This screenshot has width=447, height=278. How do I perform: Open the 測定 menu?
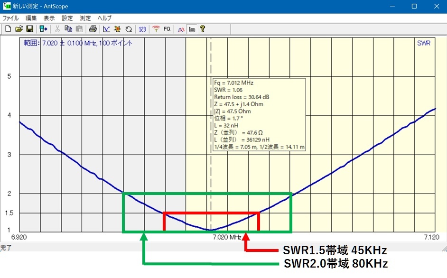pos(84,18)
